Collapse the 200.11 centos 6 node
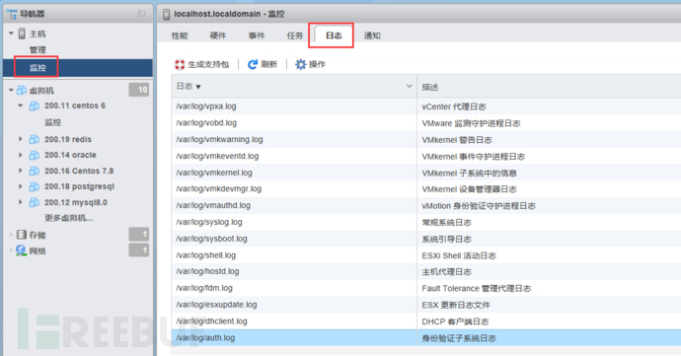 pos(21,106)
